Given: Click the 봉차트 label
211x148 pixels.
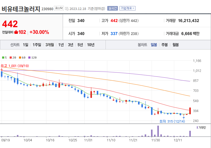Looking at the screenshot, I should tap(142, 45).
